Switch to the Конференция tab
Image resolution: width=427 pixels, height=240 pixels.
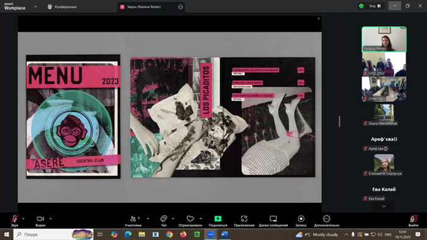62,7
